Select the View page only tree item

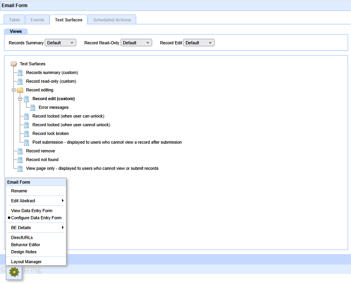pyautogui.click(x=92, y=168)
